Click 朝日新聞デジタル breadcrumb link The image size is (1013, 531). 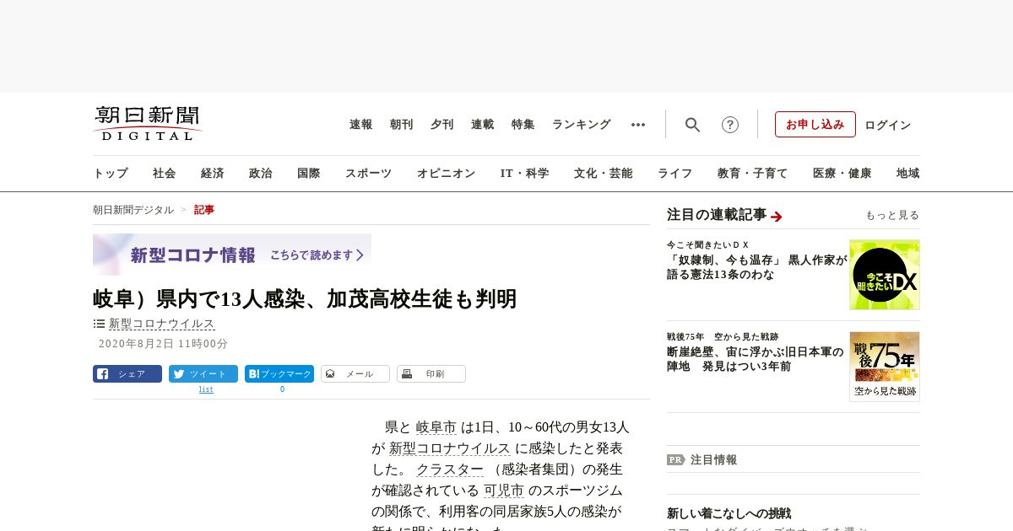click(x=133, y=210)
